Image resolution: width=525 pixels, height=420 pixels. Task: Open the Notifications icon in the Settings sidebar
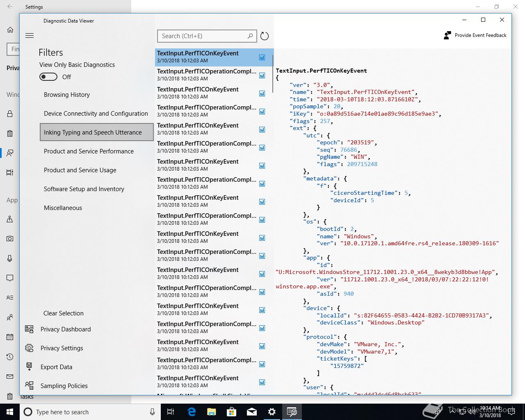tap(10, 278)
